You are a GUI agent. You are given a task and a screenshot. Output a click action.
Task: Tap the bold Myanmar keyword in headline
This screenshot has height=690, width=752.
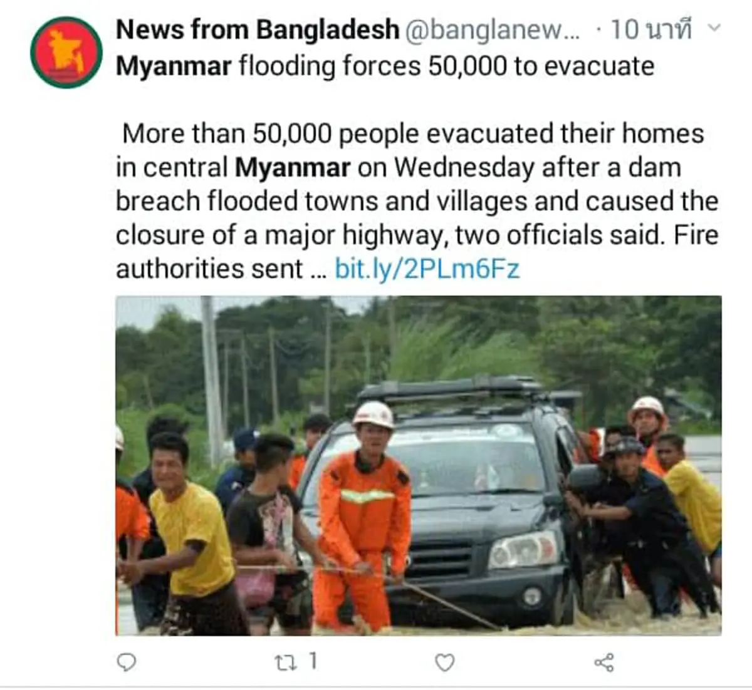[x=174, y=66]
